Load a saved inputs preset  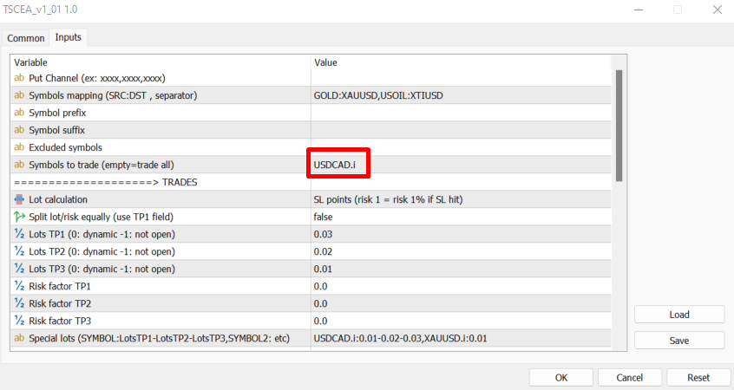678,315
